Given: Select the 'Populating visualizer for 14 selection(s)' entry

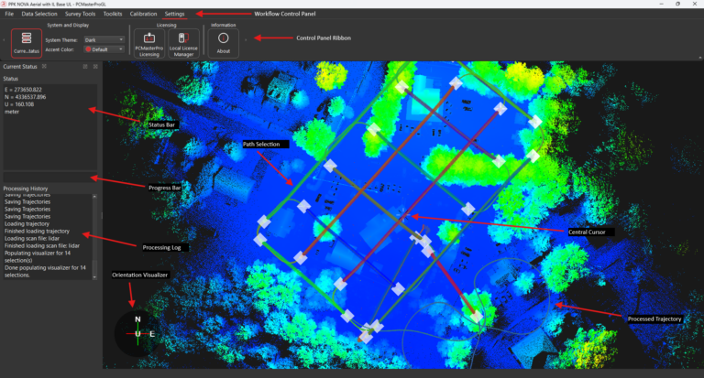Looking at the screenshot, I should [38, 256].
